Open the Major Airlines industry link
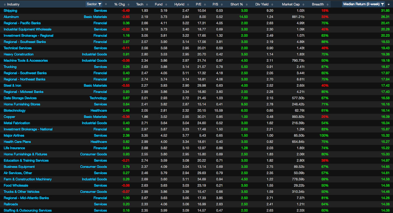 click(14, 136)
